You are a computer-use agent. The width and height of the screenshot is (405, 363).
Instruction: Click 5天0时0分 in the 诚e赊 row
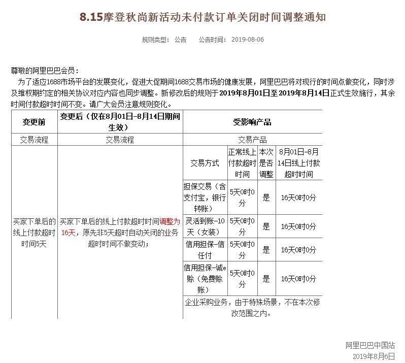(242, 279)
